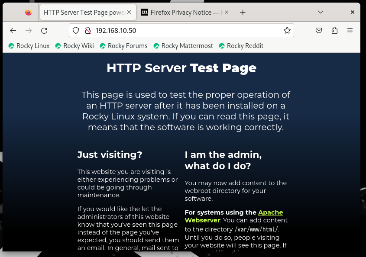366x257 pixels.
Task: Open the Firefox application menu
Action: pos(350,30)
